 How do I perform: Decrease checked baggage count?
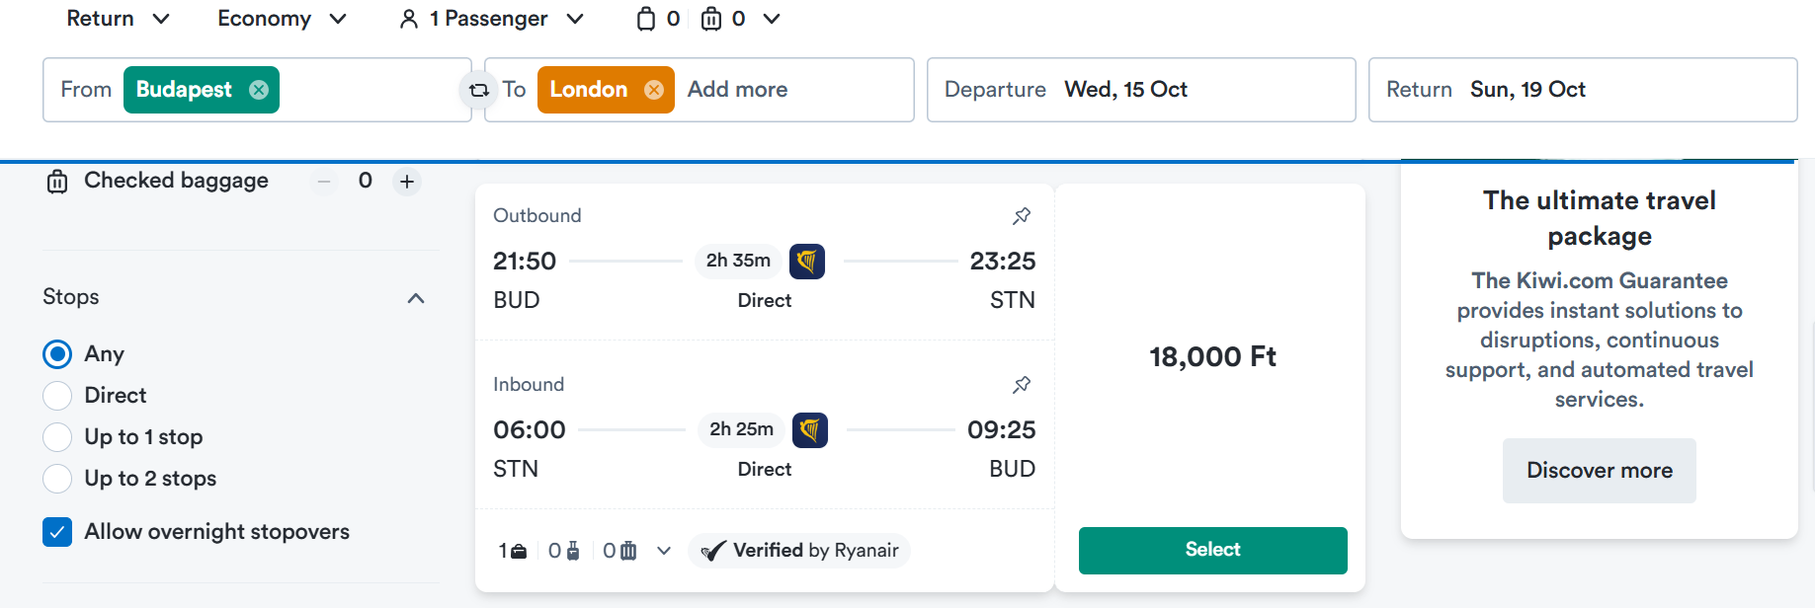coord(324,182)
